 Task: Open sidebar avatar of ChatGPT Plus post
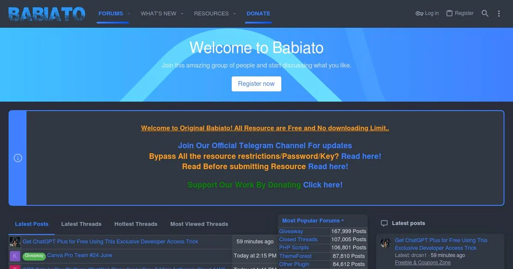(386, 243)
